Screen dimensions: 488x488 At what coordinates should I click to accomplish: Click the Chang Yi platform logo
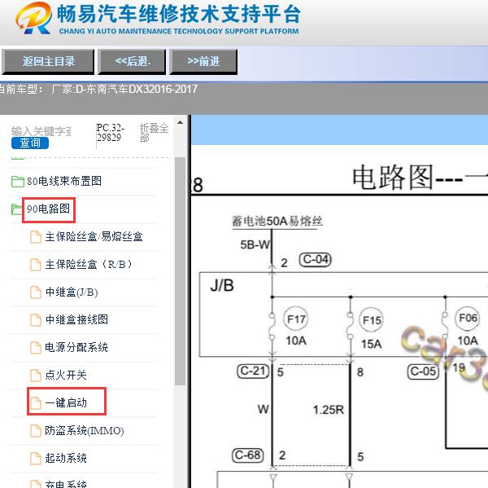tap(34, 18)
